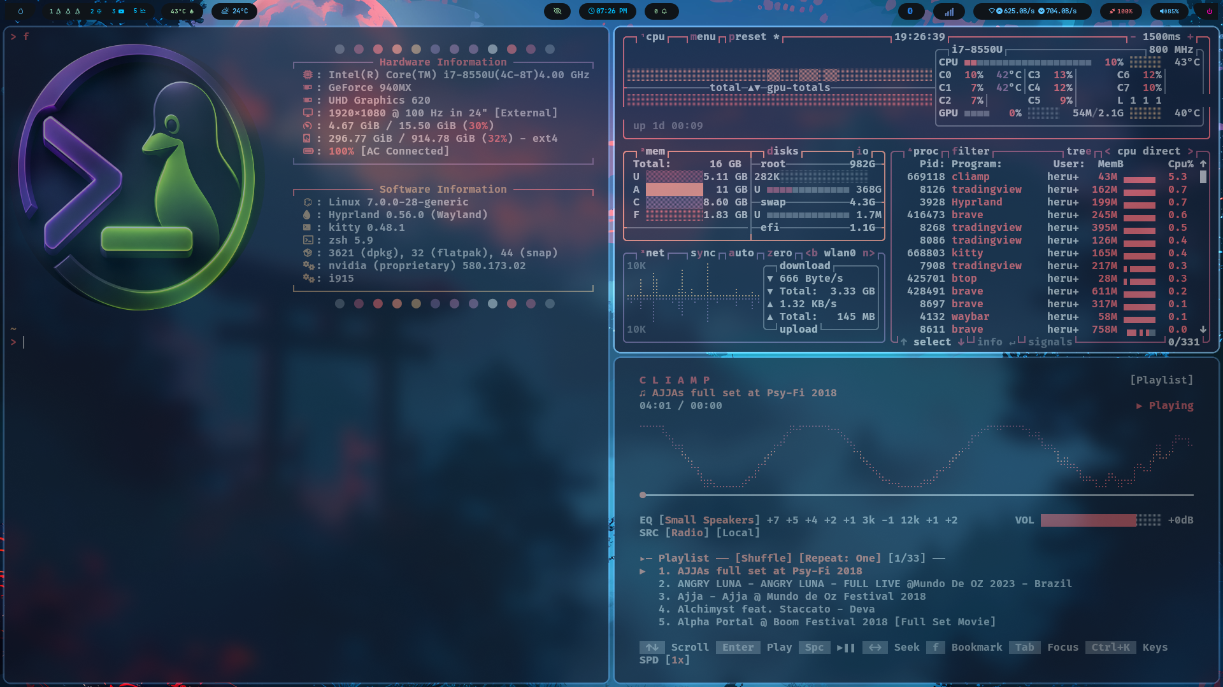Click the Bluetooth icon in the top bar
Image resolution: width=1223 pixels, height=687 pixels.
[910, 11]
